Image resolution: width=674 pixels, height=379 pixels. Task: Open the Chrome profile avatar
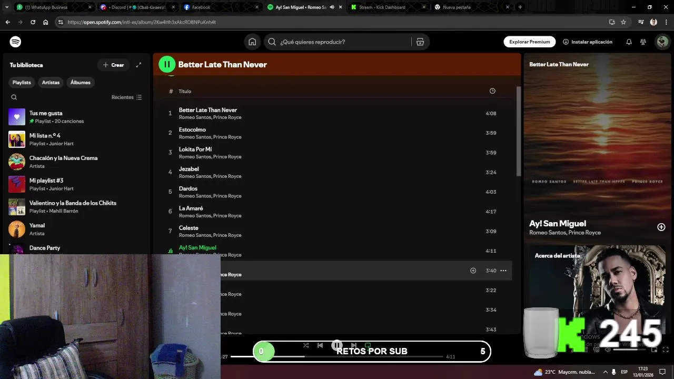(x=653, y=22)
